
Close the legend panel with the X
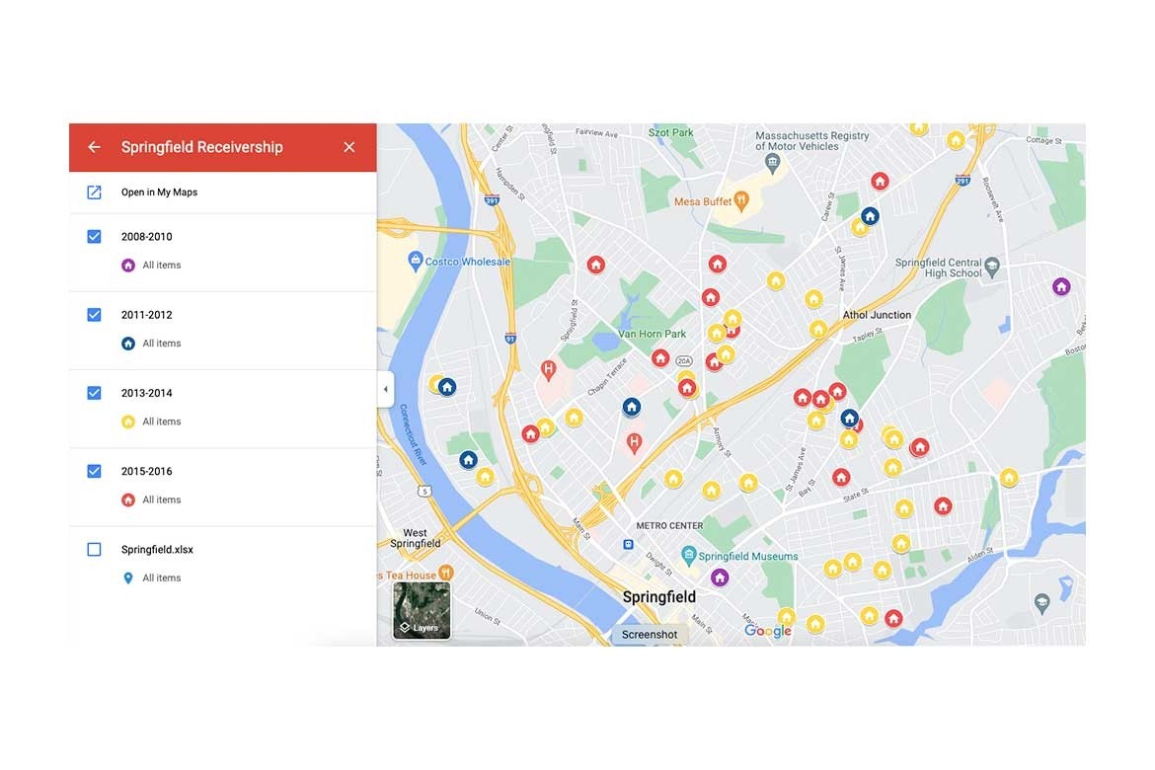pyautogui.click(x=348, y=146)
